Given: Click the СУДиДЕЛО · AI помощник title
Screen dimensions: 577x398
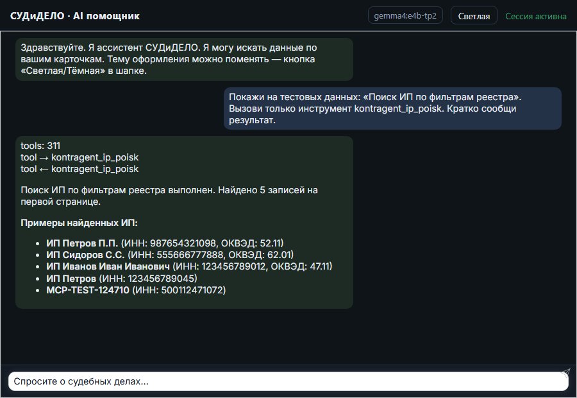Looking at the screenshot, I should [x=75, y=16].
